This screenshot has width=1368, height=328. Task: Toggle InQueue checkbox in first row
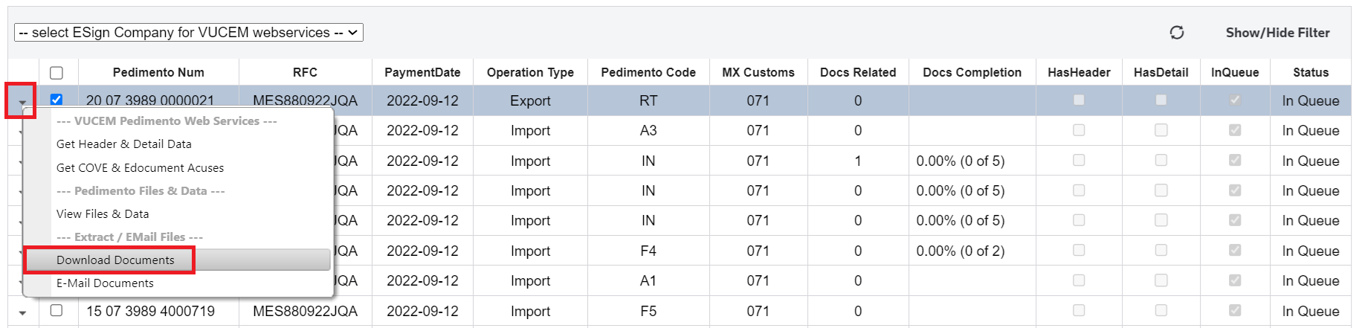1235,100
